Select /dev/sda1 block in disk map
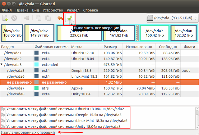 pos(12,33)
